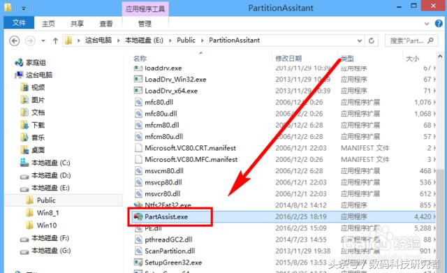Open the Explorer help icon
This screenshot has height=273, width=447.
tap(439, 23)
